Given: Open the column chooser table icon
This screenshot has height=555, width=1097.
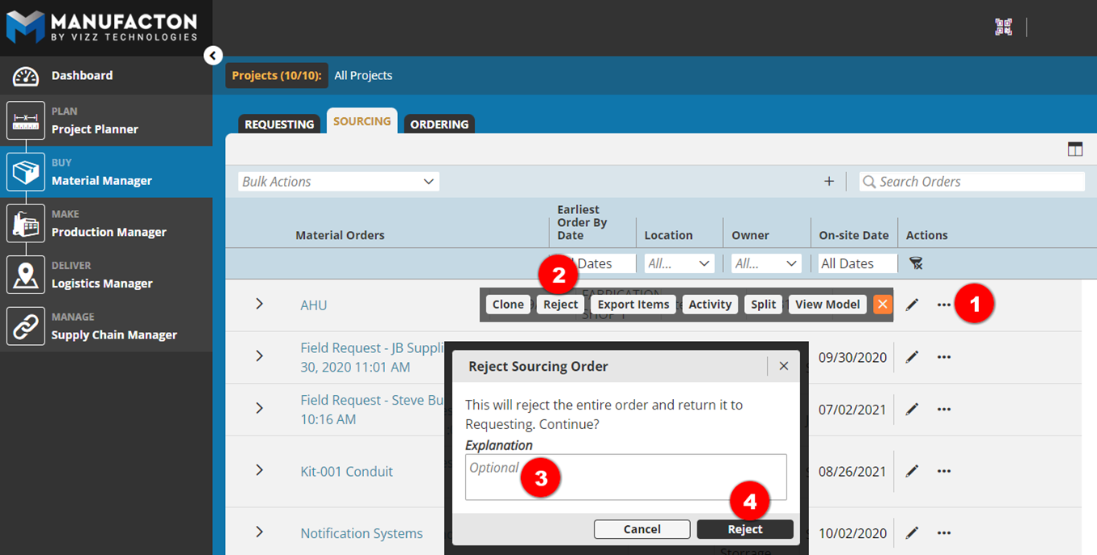Looking at the screenshot, I should 1074,149.
